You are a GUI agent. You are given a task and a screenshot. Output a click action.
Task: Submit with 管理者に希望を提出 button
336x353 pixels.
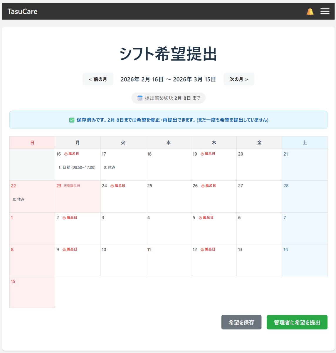[297, 322]
